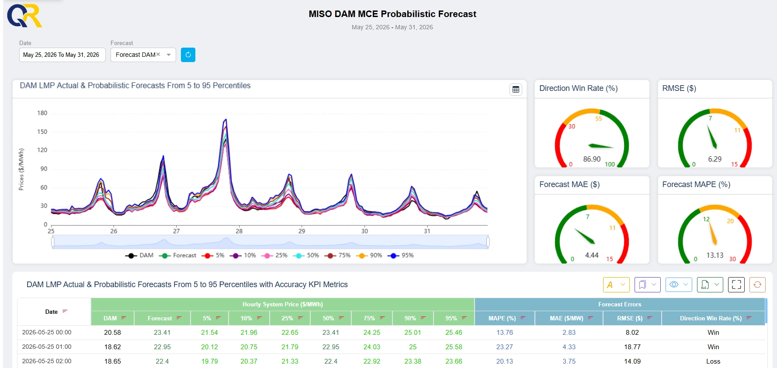
Task: Click the Forecast column sort icon
Action: pyautogui.click(x=179, y=318)
